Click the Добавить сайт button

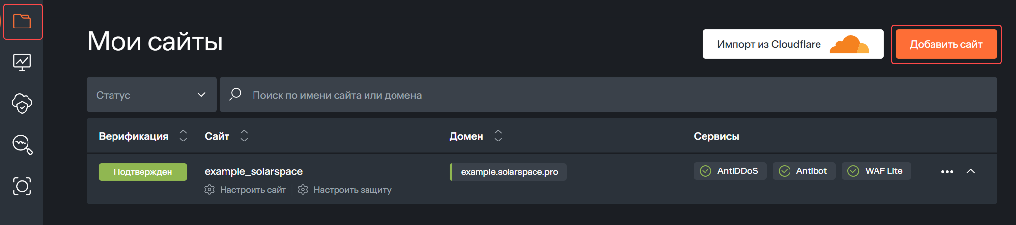pos(946,44)
